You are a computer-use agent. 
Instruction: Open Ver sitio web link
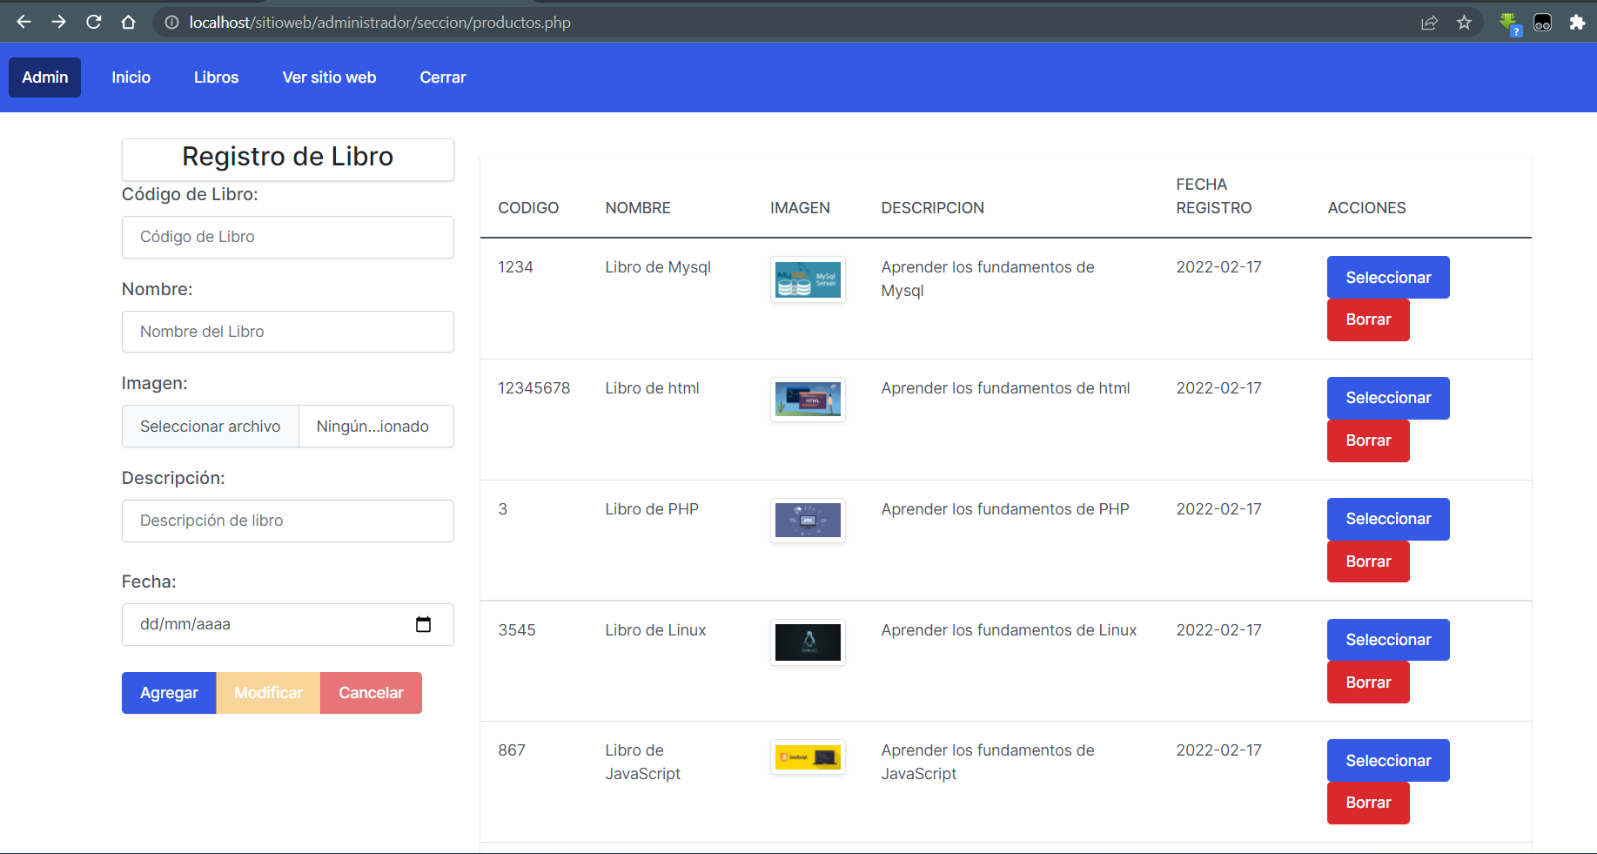329,77
